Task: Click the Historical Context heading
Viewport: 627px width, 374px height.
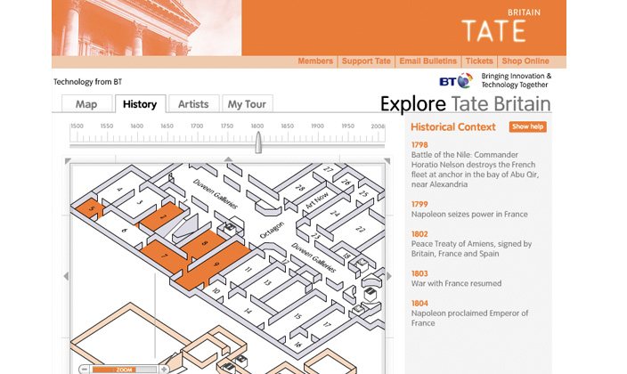Action: point(453,126)
